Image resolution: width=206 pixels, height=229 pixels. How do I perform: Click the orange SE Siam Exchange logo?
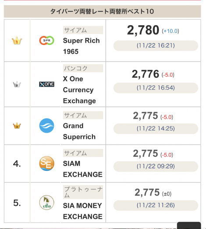click(46, 163)
